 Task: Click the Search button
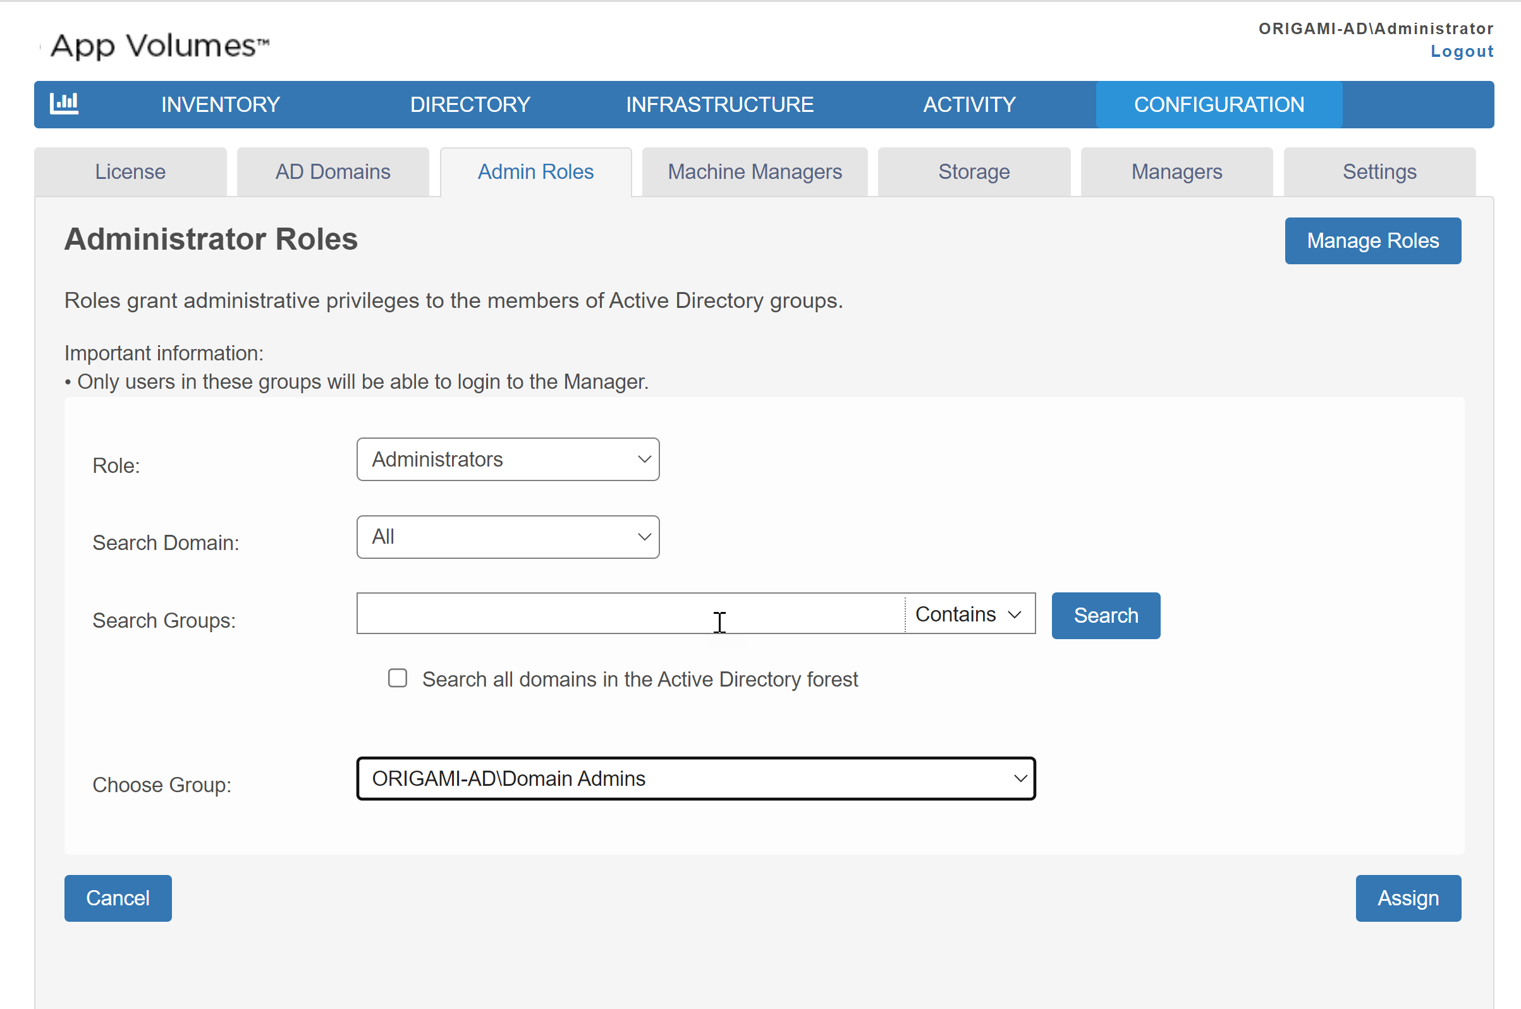[x=1106, y=616]
